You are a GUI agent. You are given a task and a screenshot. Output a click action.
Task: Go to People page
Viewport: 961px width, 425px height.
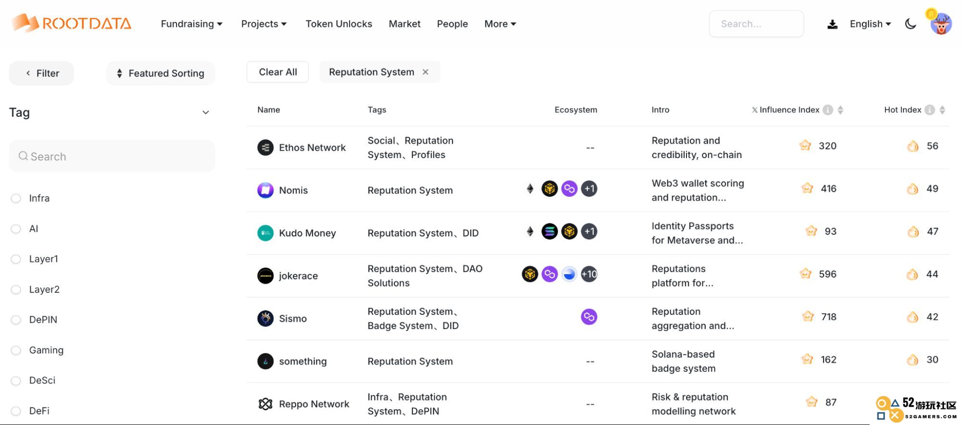(x=452, y=24)
